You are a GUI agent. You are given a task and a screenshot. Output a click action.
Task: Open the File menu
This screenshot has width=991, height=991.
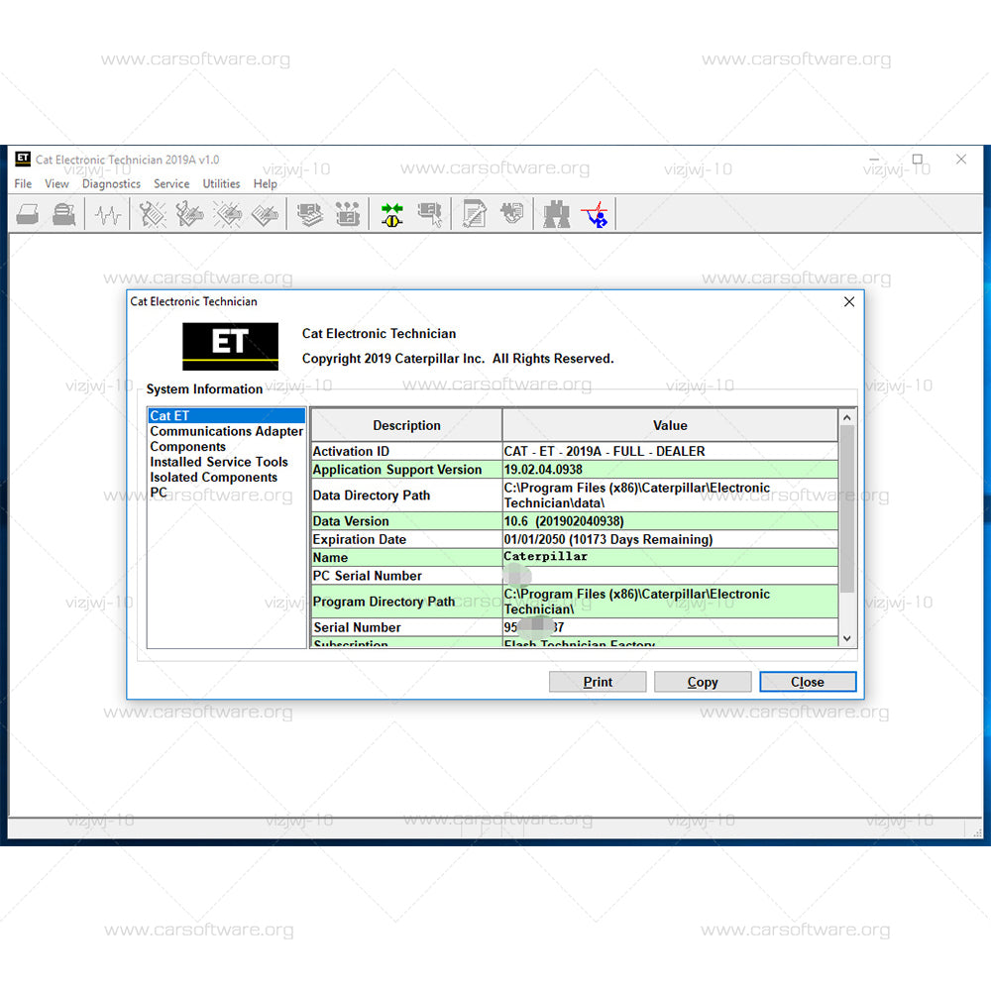click(x=23, y=184)
